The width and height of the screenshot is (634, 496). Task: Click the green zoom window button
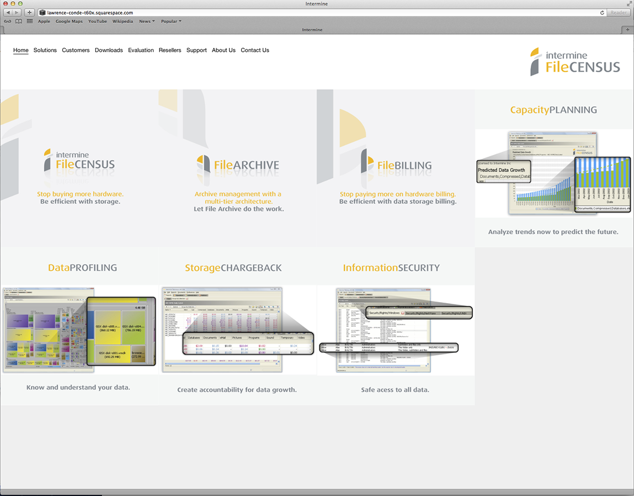pyautogui.click(x=20, y=4)
